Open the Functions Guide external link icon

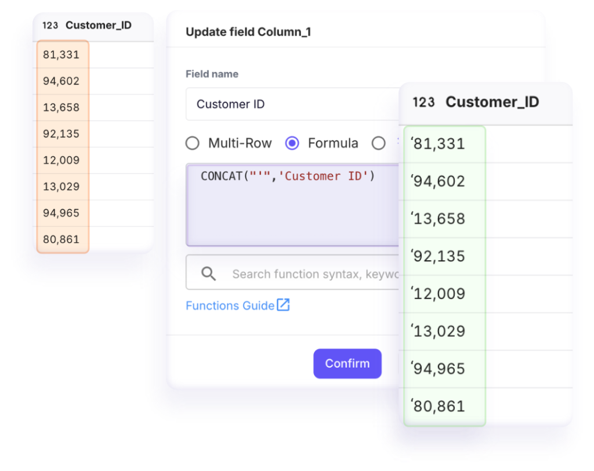pyautogui.click(x=283, y=304)
